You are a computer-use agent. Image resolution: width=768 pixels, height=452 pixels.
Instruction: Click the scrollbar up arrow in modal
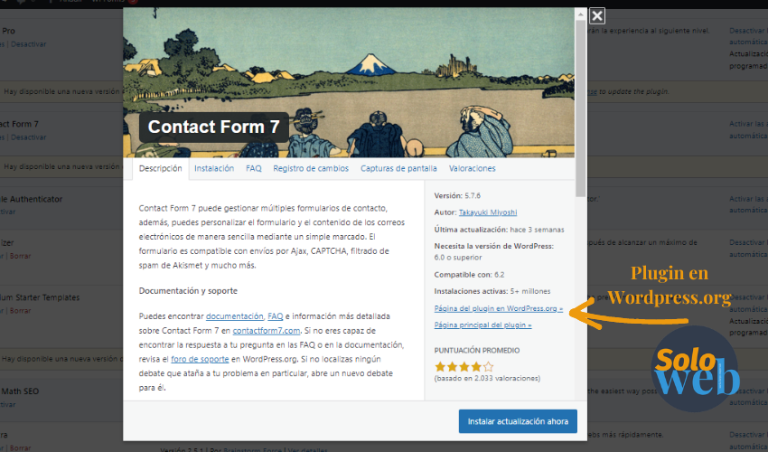click(580, 14)
